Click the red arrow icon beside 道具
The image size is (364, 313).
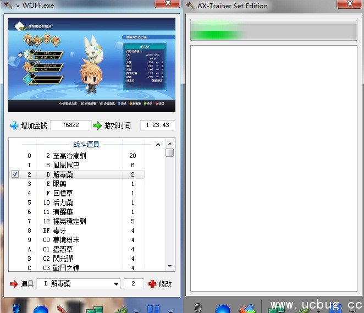point(14,284)
